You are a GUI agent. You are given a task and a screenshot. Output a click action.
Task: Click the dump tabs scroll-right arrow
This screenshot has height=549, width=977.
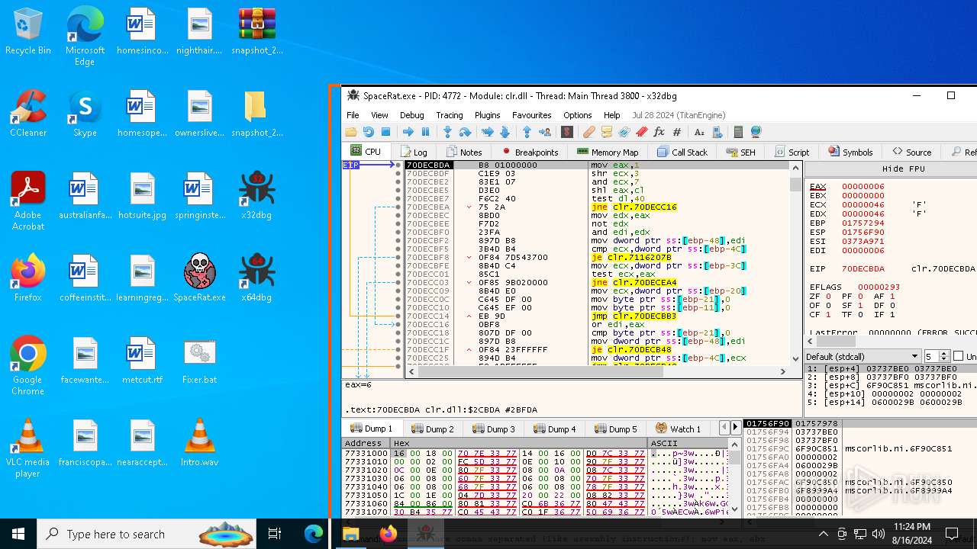736,427
